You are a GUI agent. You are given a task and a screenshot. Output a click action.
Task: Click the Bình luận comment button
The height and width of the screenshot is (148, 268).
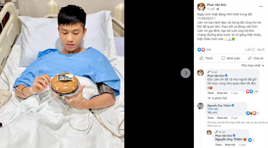tap(231, 58)
